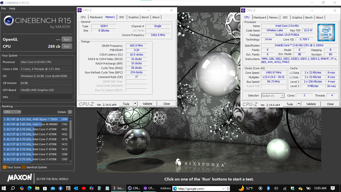Open the Socket #1 selection dropdown

pos(273,95)
